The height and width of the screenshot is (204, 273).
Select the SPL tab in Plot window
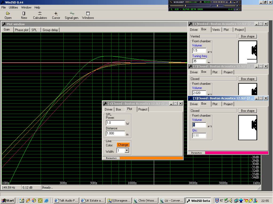[x=34, y=30]
